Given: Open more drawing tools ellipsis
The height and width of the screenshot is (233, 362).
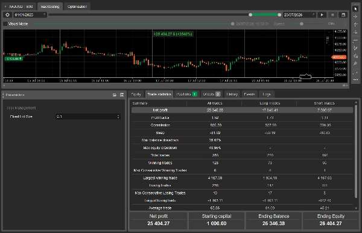Looking at the screenshot, I should [355, 80].
